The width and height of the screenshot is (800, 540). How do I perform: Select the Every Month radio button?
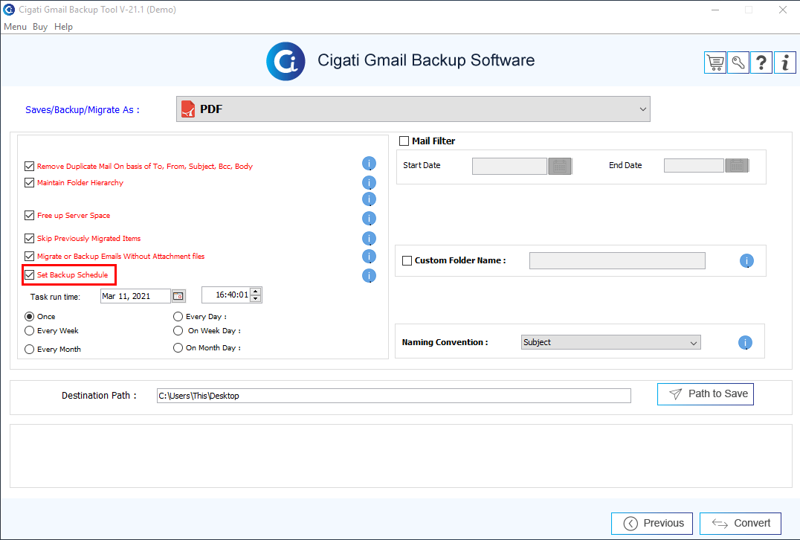[x=30, y=349]
